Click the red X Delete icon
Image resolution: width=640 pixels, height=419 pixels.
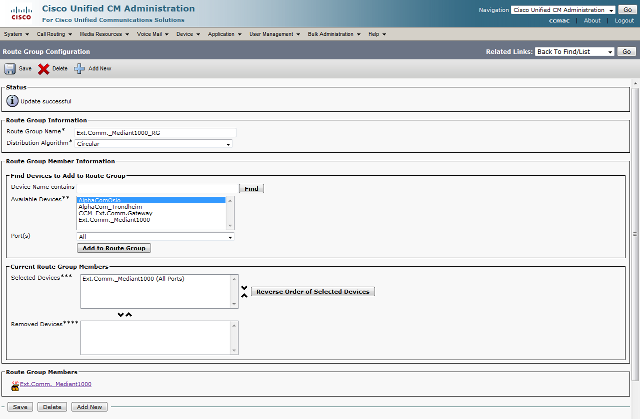(44, 69)
